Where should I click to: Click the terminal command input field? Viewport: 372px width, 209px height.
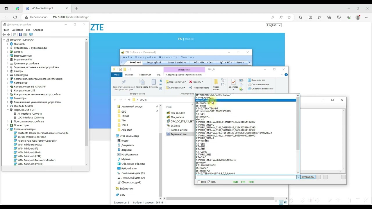(x=246, y=177)
